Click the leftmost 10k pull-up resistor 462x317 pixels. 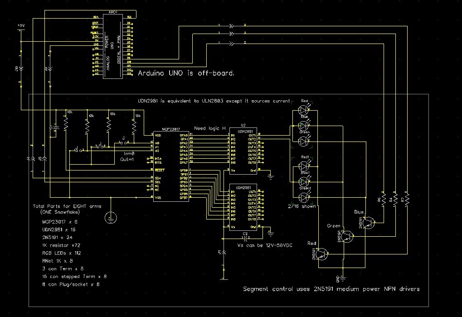(66, 123)
